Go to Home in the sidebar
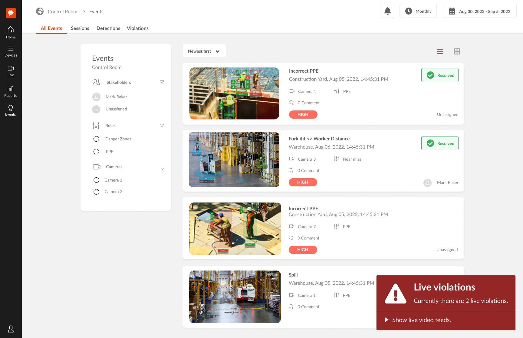This screenshot has height=338, width=523. pos(11,32)
